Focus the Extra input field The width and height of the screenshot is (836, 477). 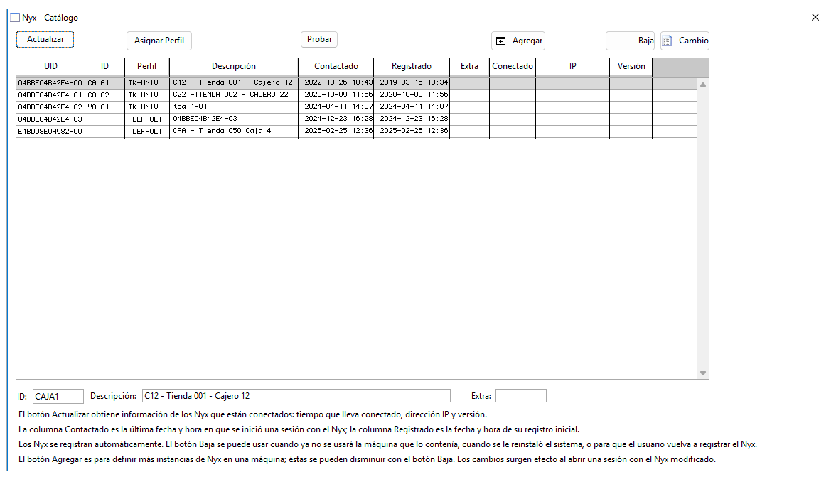click(x=521, y=395)
